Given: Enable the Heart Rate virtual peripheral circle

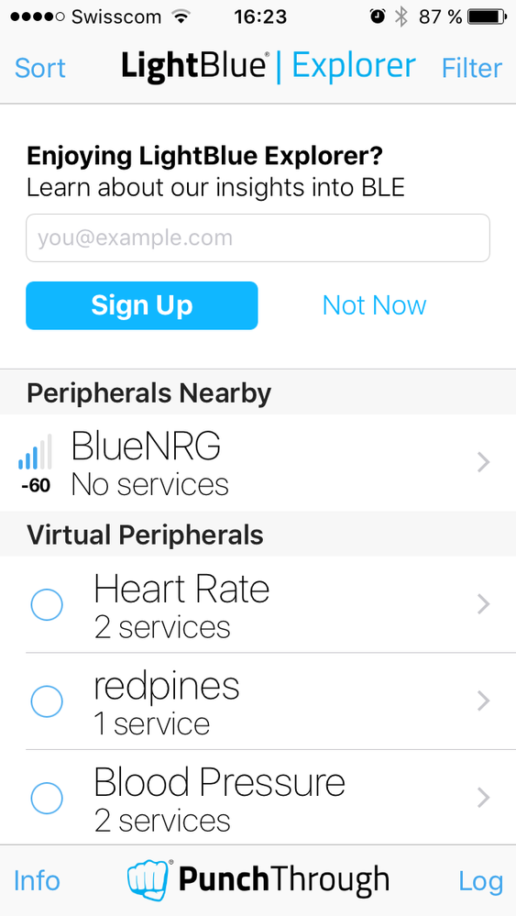Looking at the screenshot, I should click(x=47, y=604).
